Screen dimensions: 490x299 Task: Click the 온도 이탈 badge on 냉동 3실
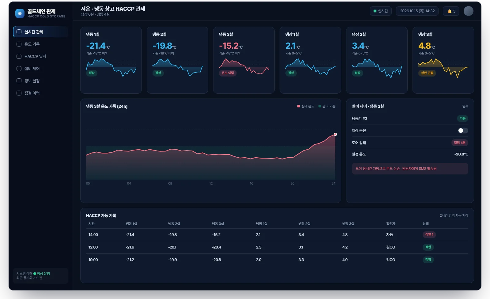(228, 73)
